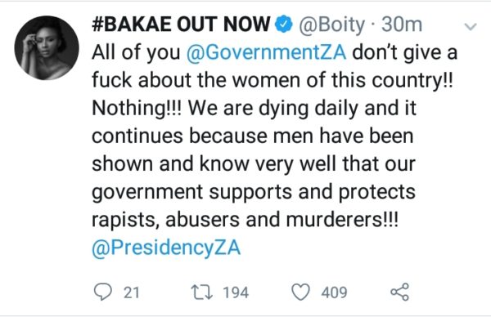Open the #BAKAE OUT NOW display name
The height and width of the screenshot is (317, 491).
pos(181,25)
